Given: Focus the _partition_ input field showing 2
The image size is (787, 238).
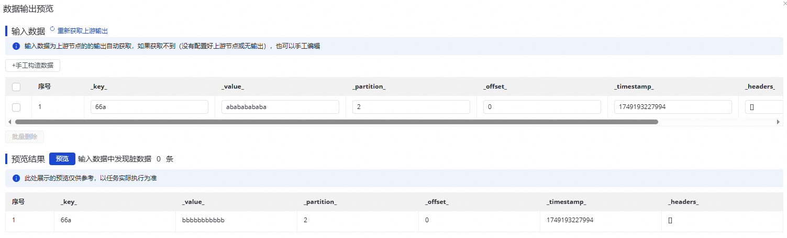Looking at the screenshot, I should point(411,107).
